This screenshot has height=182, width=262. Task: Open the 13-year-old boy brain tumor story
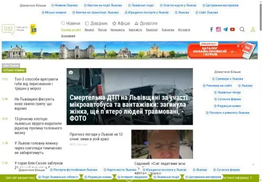38,126
